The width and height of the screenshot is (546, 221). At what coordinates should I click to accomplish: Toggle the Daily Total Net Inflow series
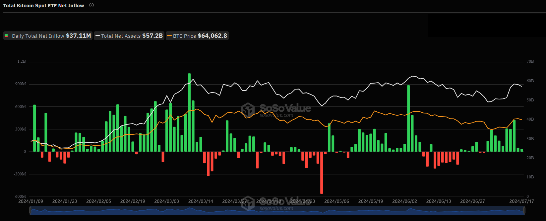pos(48,36)
